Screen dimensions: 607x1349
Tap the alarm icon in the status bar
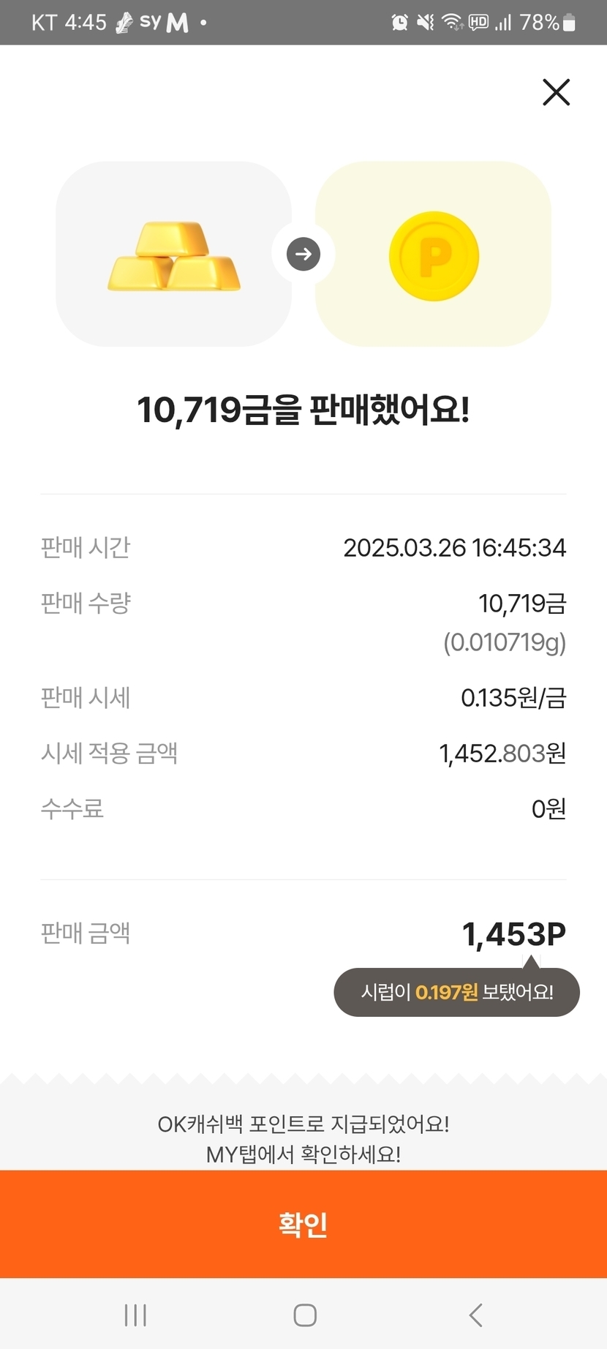pyautogui.click(x=399, y=23)
